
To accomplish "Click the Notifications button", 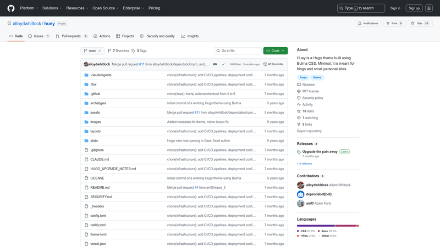I will 368,23.
